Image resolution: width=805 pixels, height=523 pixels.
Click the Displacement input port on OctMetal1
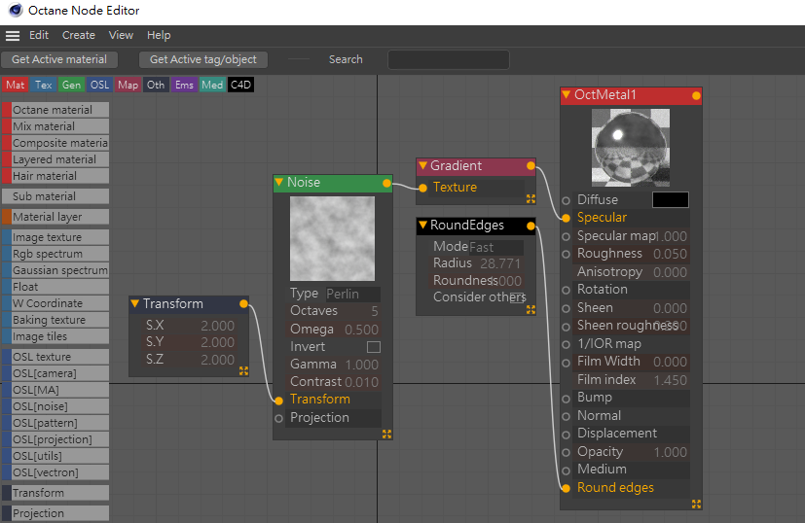click(566, 435)
